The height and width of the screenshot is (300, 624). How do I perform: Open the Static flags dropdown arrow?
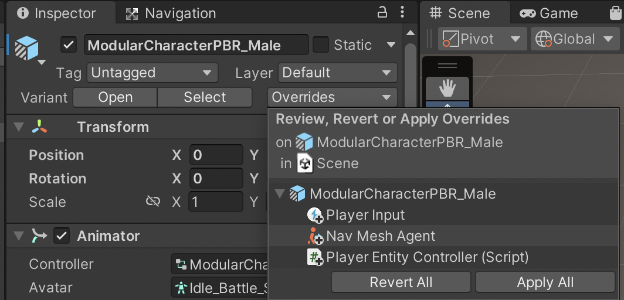(391, 45)
